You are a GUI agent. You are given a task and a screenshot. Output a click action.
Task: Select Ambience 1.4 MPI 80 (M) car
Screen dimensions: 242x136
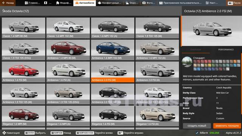pos(68,50)
